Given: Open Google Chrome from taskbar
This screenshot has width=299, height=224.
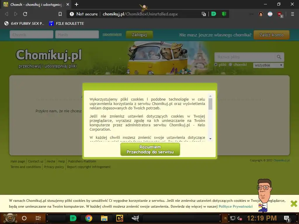Looking at the screenshot, I should point(89,218).
